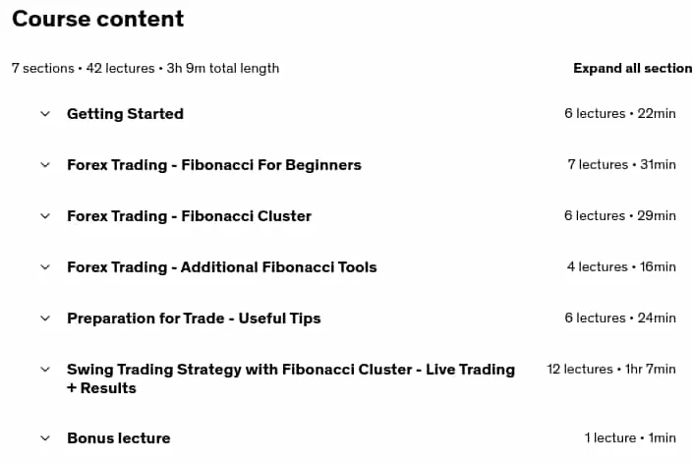Screen dimensions: 693x464
Task: Open Forex Trading - Additional Fibonacci Tools title
Action: [222, 267]
